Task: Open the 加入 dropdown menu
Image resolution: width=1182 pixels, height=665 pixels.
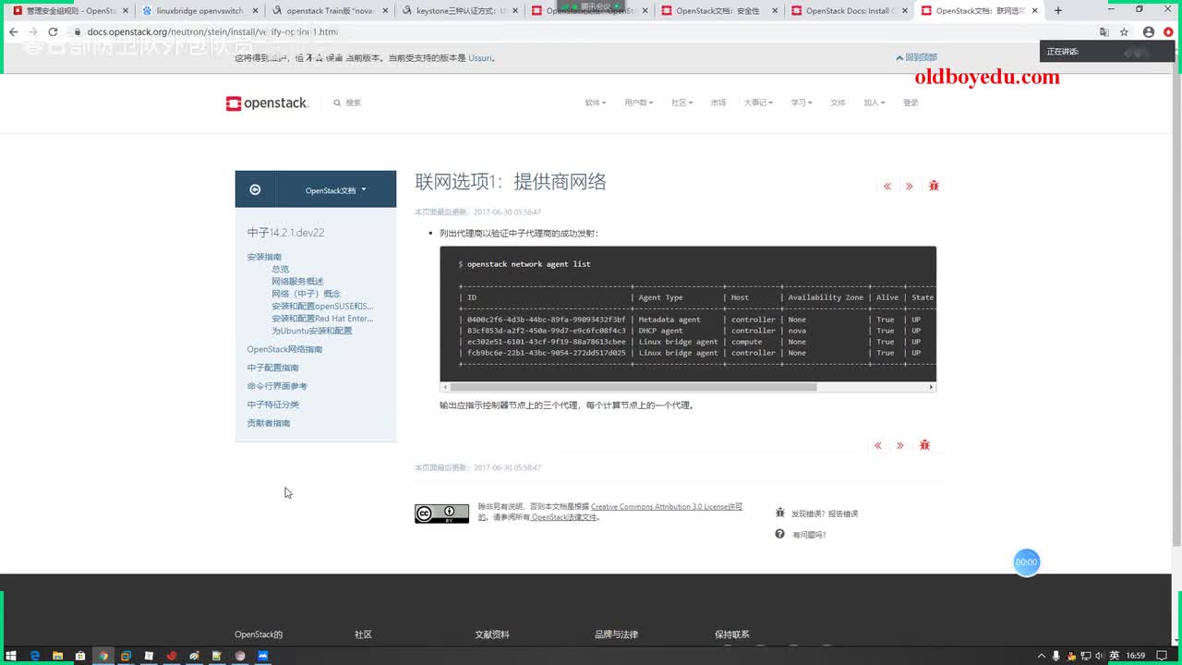Action: [874, 103]
